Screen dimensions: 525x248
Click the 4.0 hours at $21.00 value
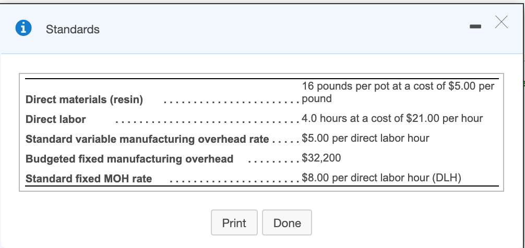[x=392, y=118]
